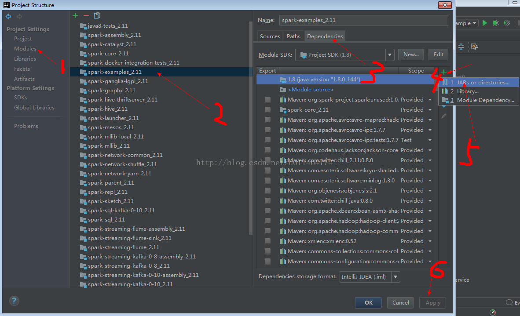
Task: Click the edit dependency pencil icon
Action: point(444,116)
